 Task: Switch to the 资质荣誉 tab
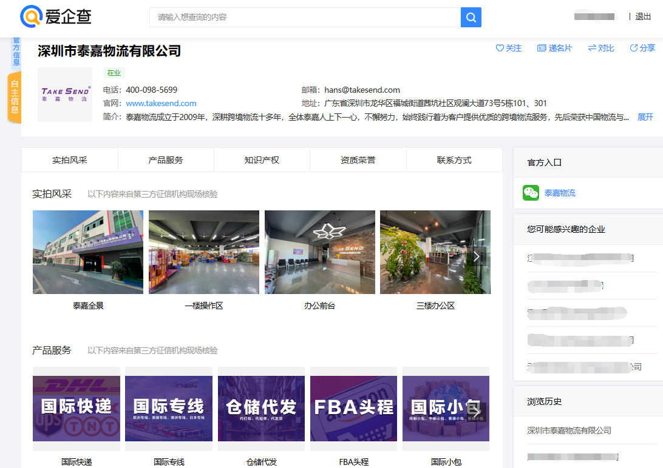(358, 159)
